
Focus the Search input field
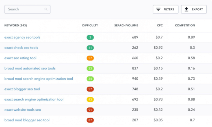27,9
